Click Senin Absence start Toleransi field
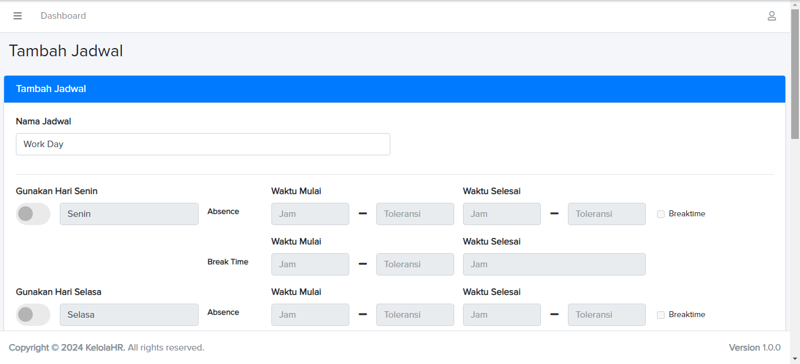This screenshot has width=800, height=364. pos(415,214)
